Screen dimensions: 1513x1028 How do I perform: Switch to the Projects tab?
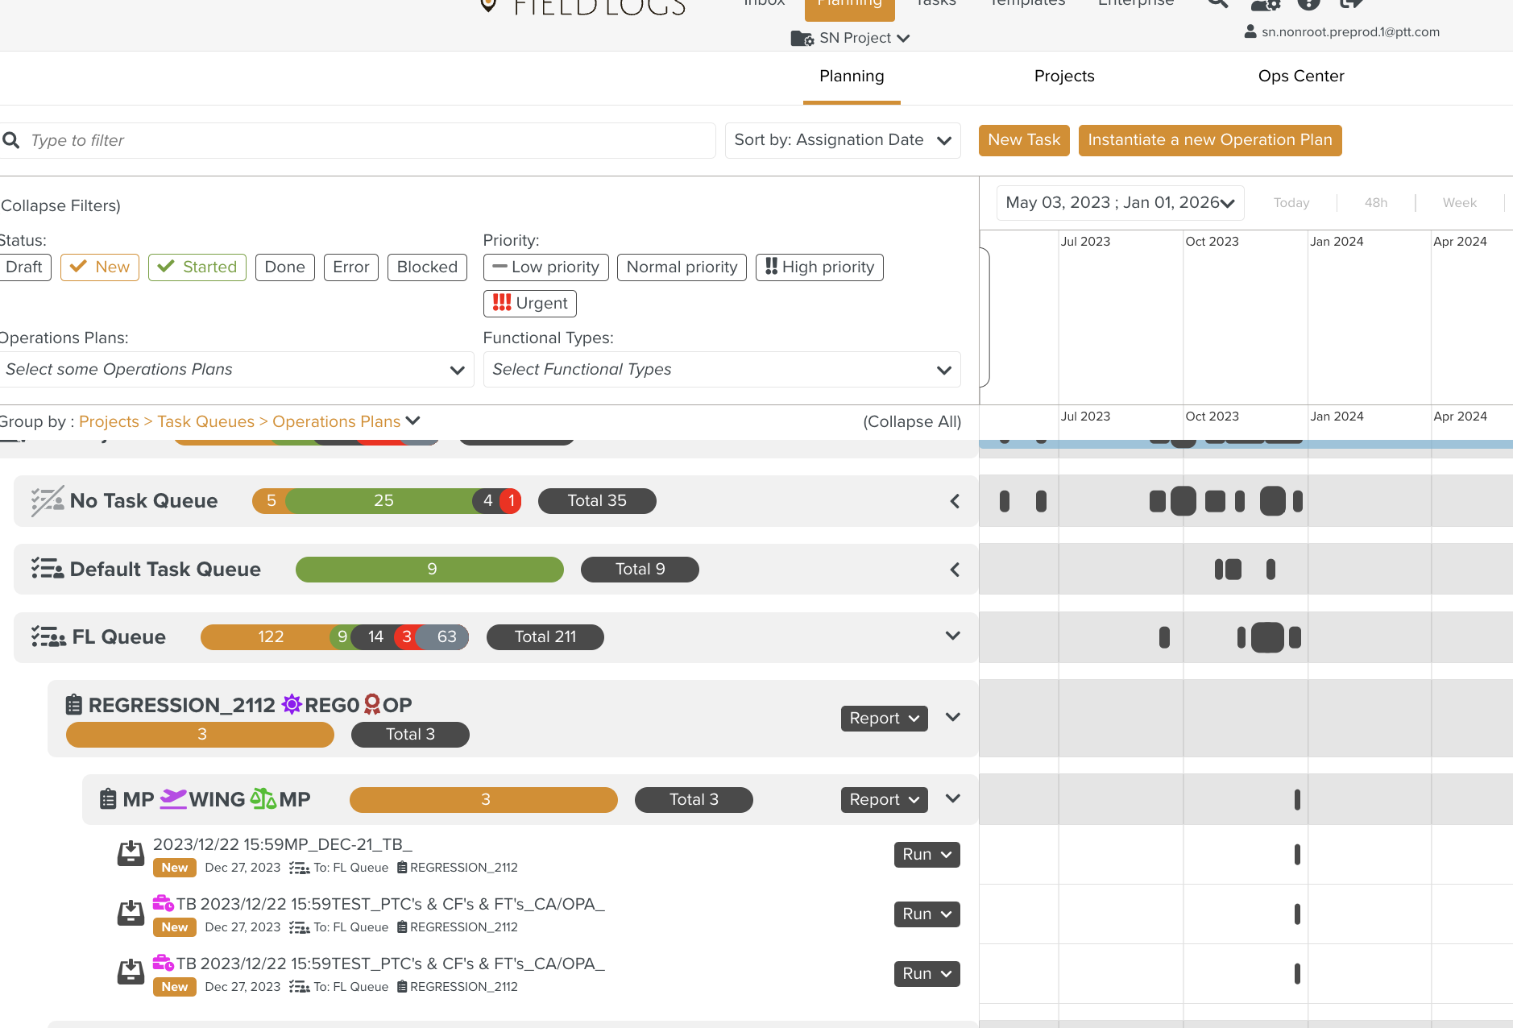point(1063,77)
